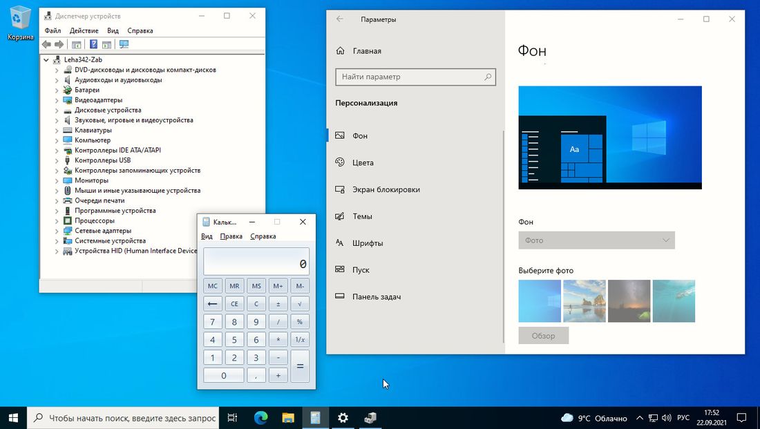Open Экран блокировки in Settings sidebar

pyautogui.click(x=415, y=189)
